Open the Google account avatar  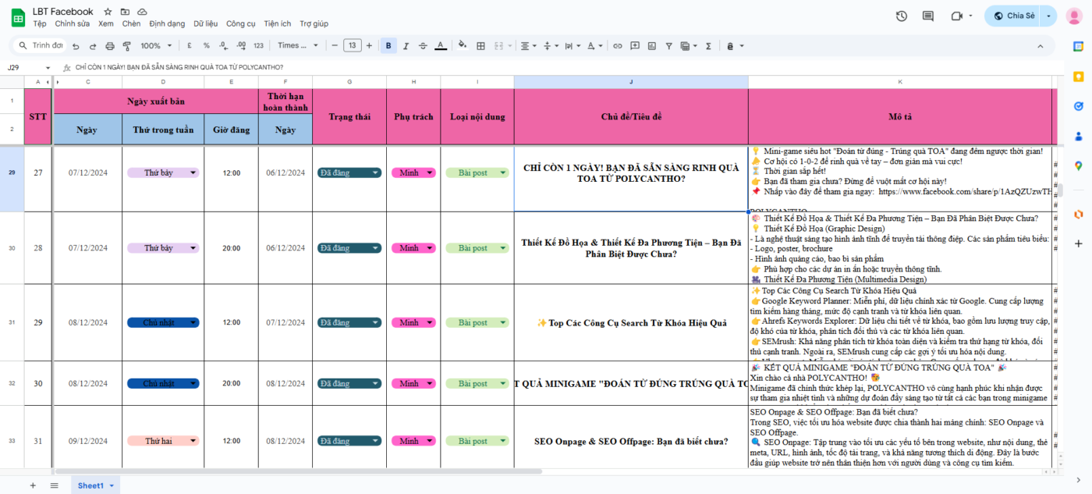[x=1076, y=16]
